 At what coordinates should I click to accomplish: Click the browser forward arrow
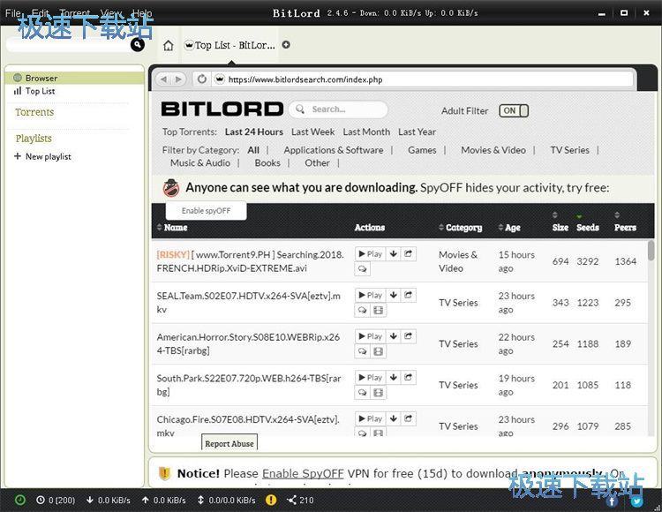pyautogui.click(x=178, y=79)
